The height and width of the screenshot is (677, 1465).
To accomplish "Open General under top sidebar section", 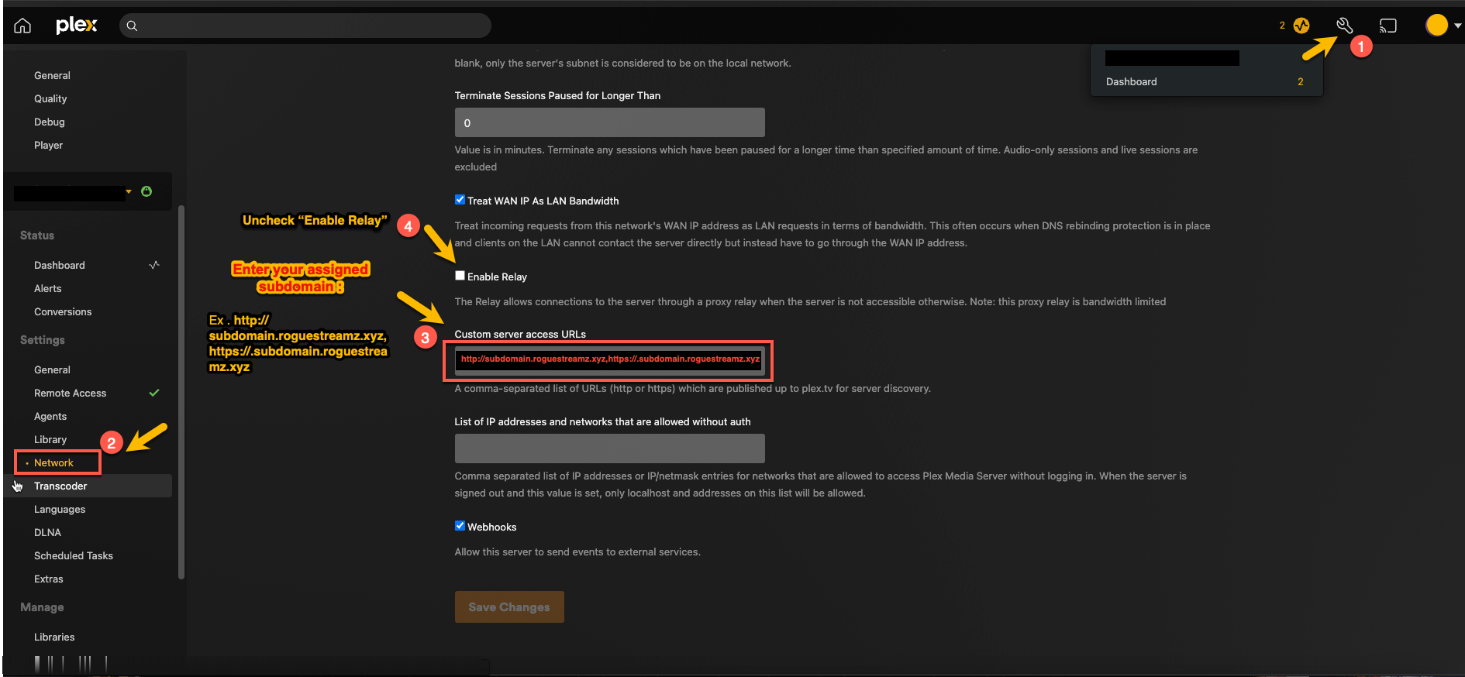I will (x=52, y=75).
